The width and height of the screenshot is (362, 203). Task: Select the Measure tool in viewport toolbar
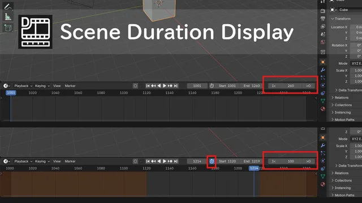[x=8, y=17]
